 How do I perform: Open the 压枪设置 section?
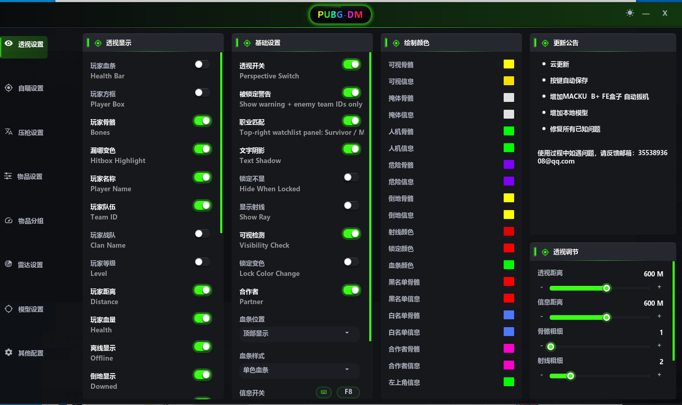24,132
